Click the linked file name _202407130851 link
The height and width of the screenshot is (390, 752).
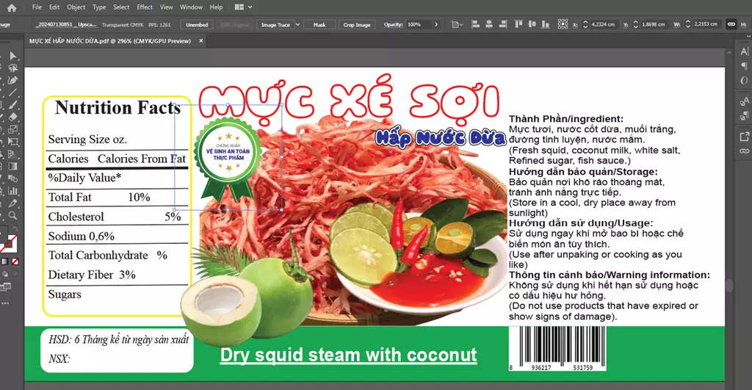point(67,24)
